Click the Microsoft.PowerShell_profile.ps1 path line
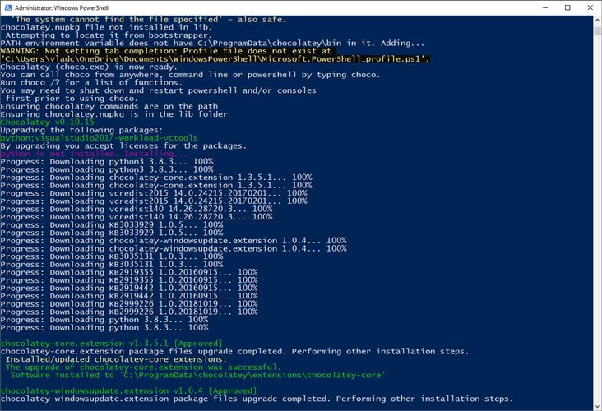Viewport: 602px width, 411px height. pos(215,59)
